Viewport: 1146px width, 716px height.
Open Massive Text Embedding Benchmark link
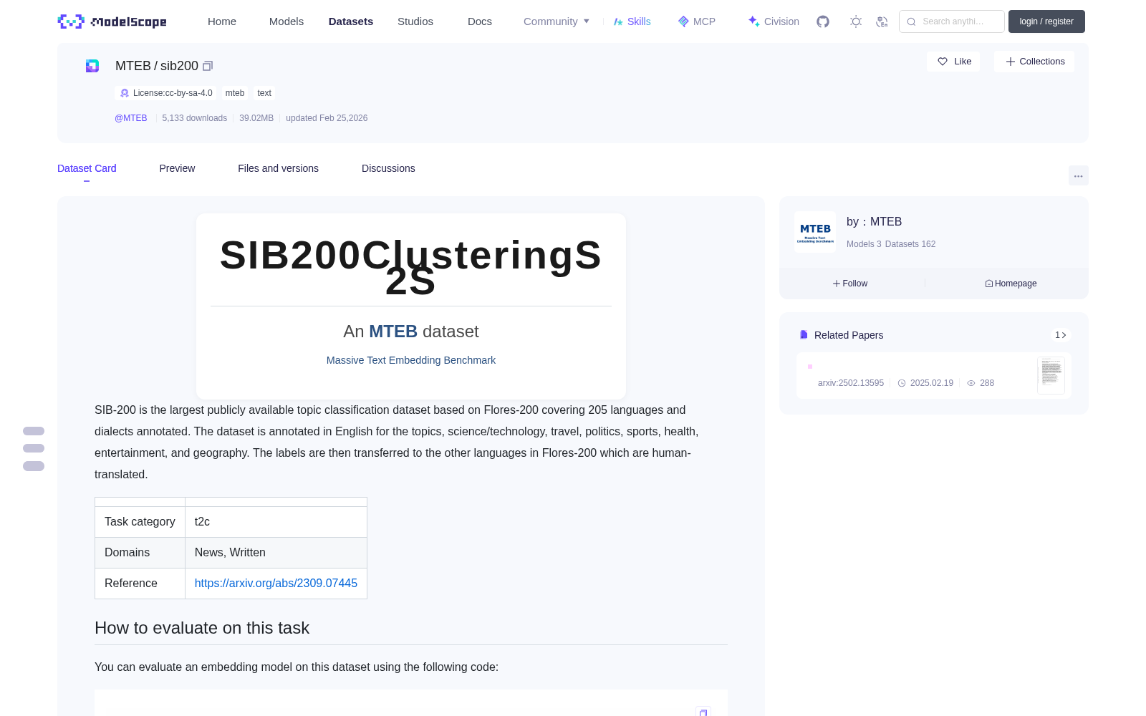click(411, 360)
